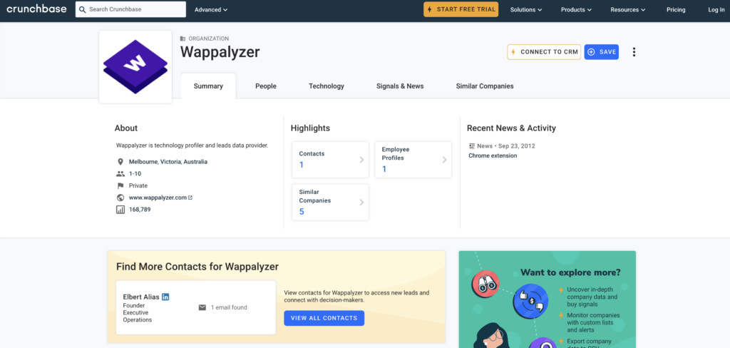The image size is (730, 348).
Task: Click the plus icon in Save button
Action: click(x=591, y=52)
